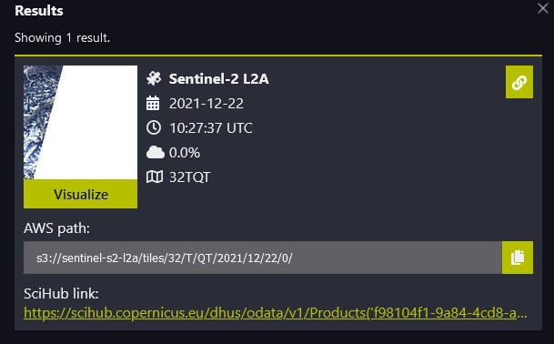Image resolution: width=554 pixels, height=344 pixels.
Task: Click the map tile icon beside 32TQT
Action: (155, 177)
